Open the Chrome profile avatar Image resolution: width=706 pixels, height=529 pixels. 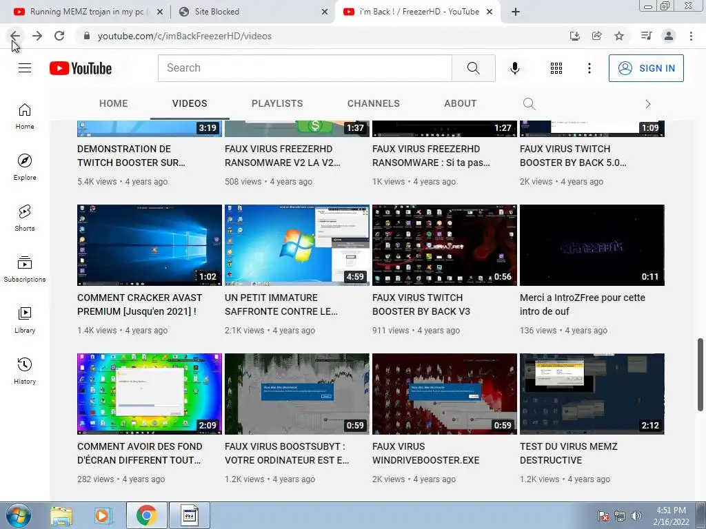coord(669,36)
